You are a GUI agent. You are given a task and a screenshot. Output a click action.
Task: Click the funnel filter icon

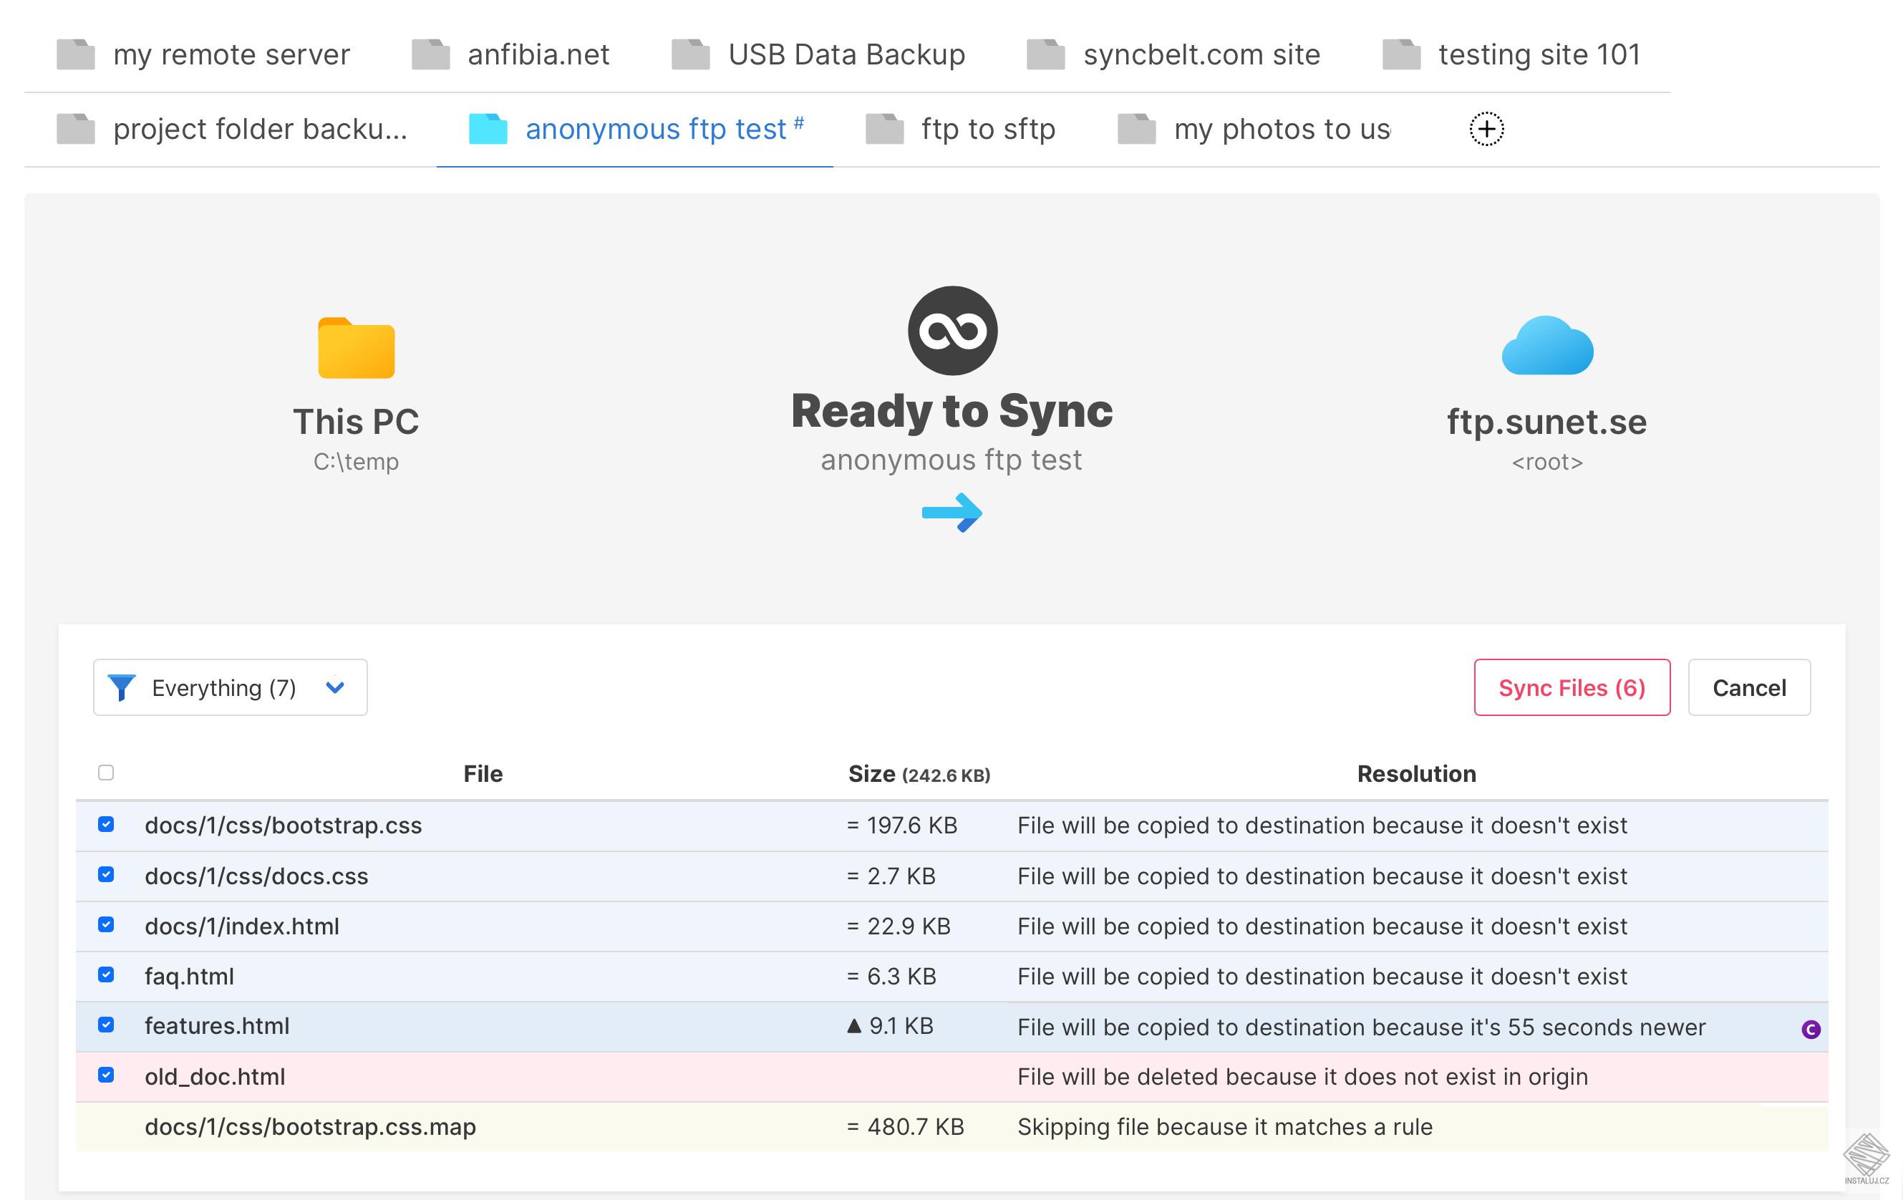(x=122, y=688)
